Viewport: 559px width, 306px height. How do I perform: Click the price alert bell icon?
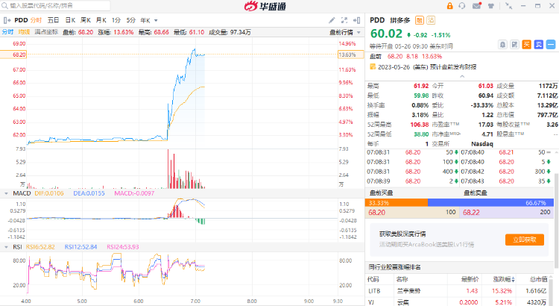[x=502, y=45]
